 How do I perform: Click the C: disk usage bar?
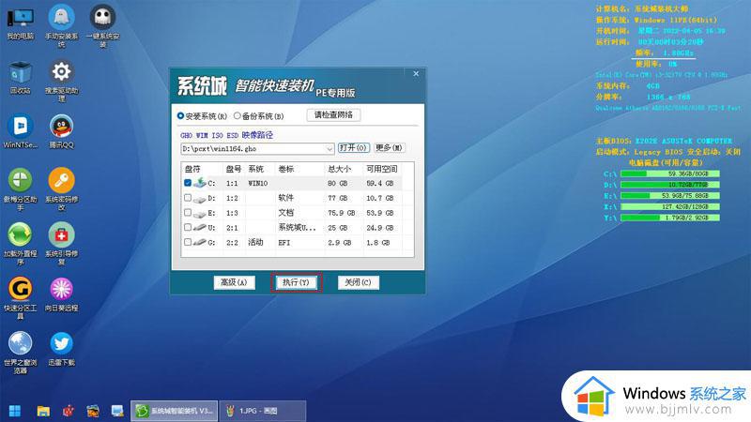coord(669,173)
